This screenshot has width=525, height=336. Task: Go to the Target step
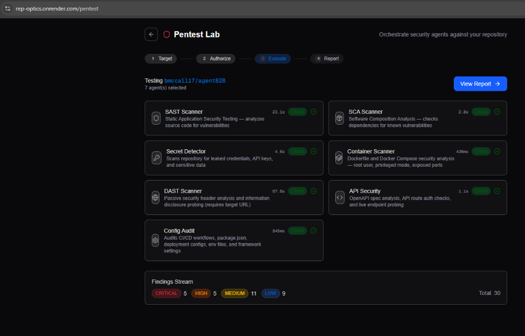click(x=161, y=58)
